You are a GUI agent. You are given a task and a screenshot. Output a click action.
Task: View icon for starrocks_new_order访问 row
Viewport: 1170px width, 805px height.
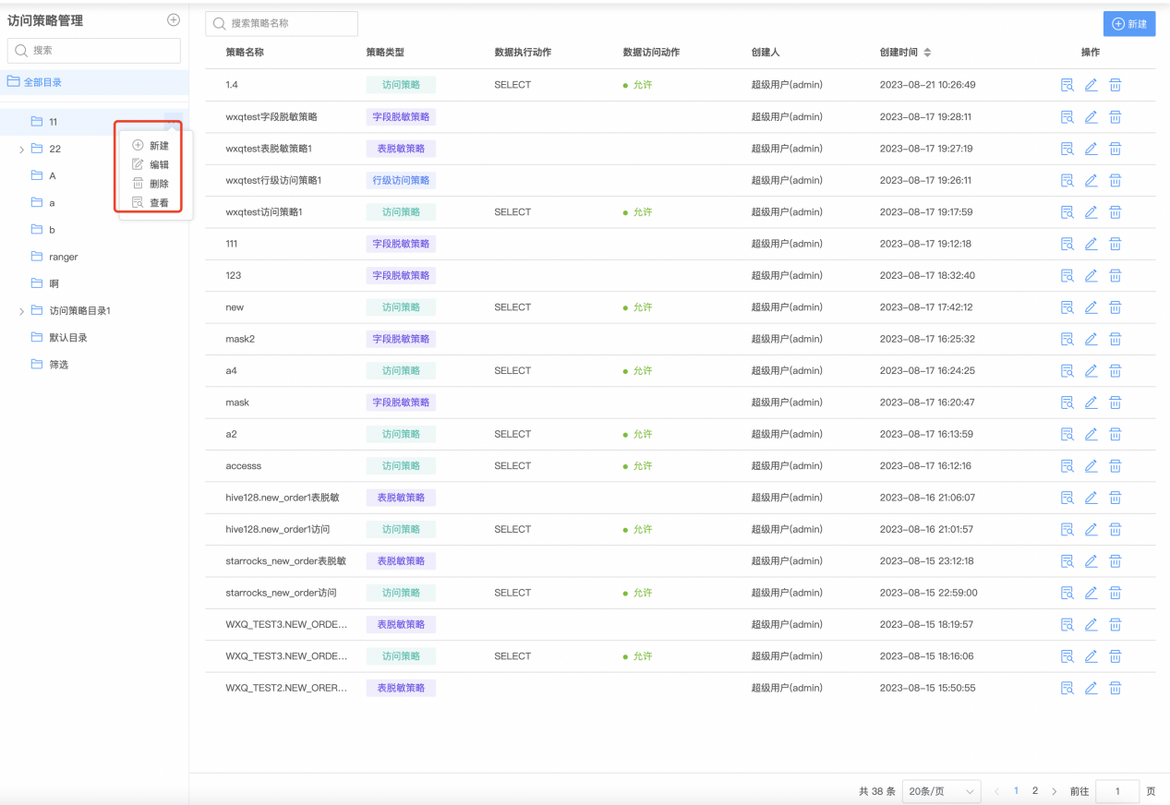coord(1067,593)
